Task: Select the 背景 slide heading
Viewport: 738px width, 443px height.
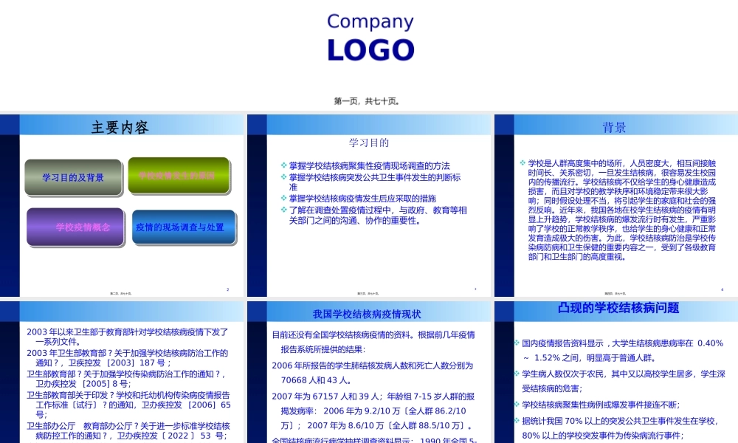Action: point(614,127)
